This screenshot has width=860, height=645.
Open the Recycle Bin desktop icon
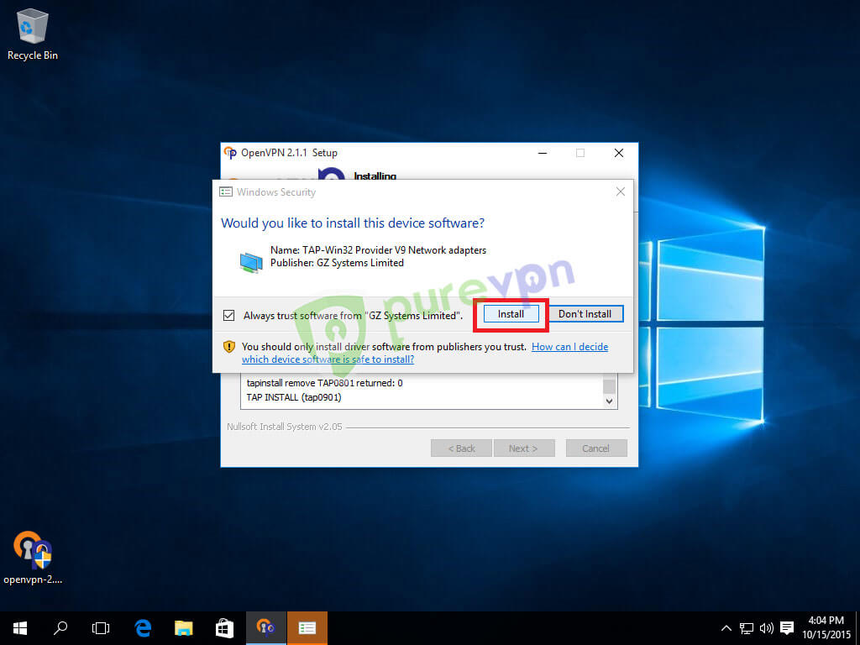click(x=33, y=34)
